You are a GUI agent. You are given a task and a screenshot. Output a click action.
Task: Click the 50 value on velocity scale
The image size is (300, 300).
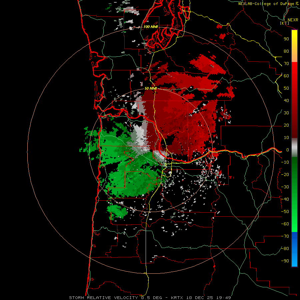286,88
